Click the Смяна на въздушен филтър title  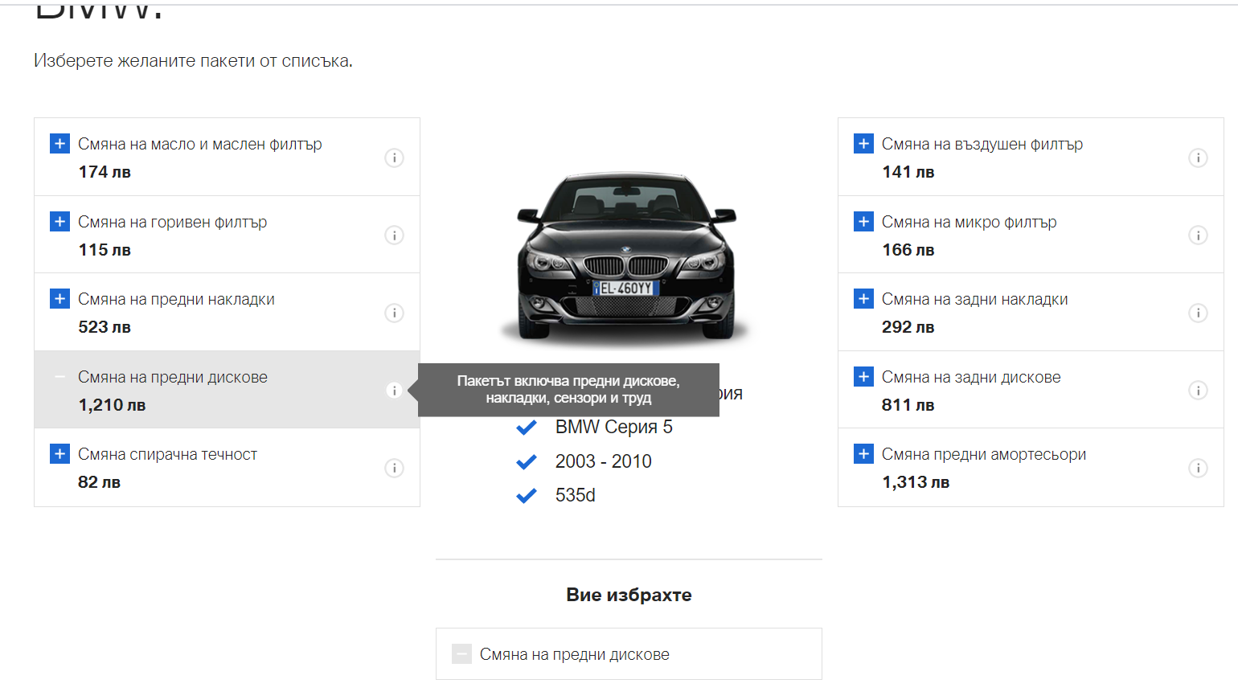point(982,144)
